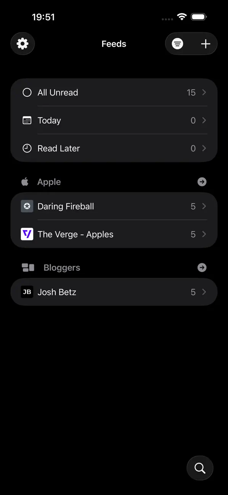
Task: Select the All Unread circle icon
Action: (x=27, y=92)
